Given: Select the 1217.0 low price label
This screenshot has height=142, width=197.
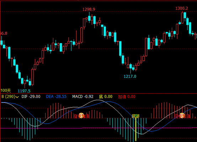Looking at the screenshot, I should (130, 76).
